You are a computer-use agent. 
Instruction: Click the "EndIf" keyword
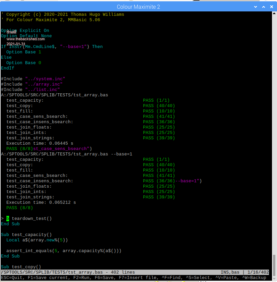(x=7, y=68)
